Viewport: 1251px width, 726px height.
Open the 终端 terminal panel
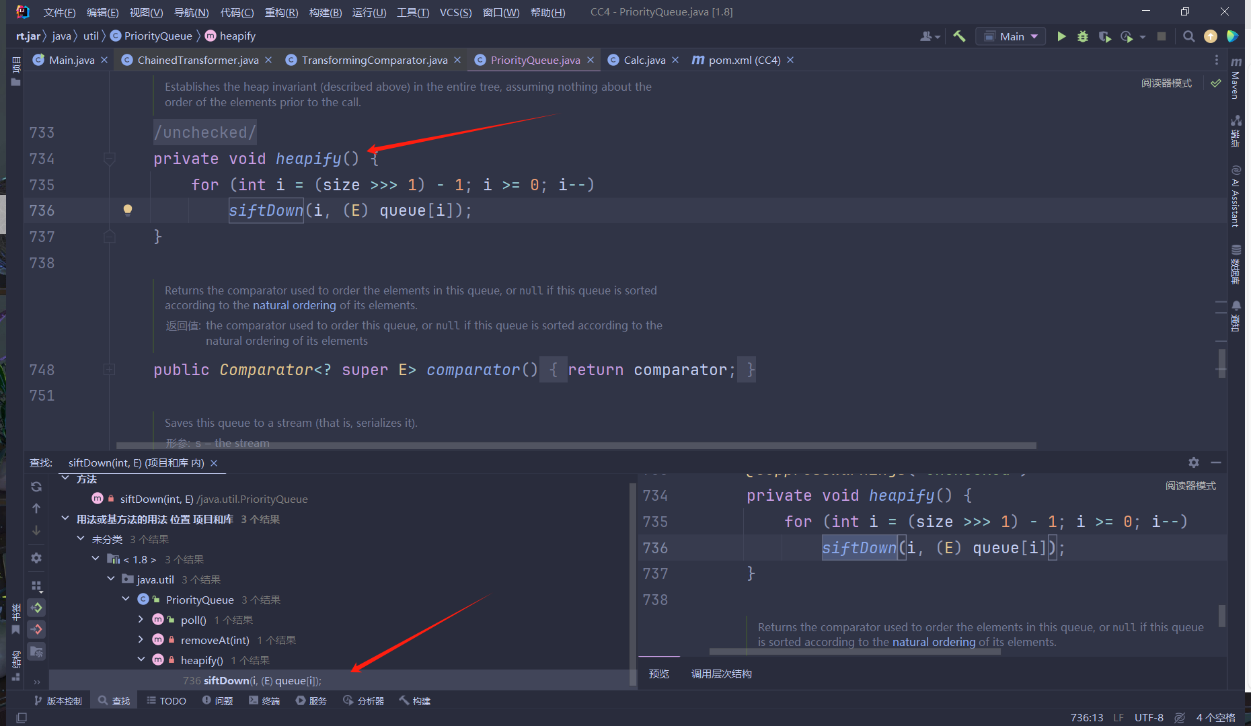[264, 700]
